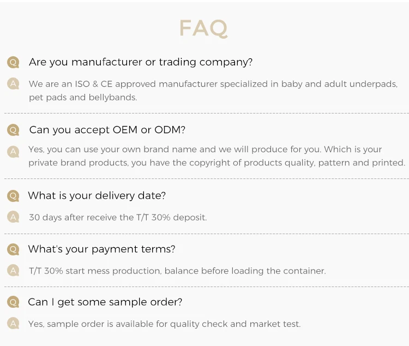This screenshot has height=346, width=409.
Task: Open "Can you accept OEM or ODM?" question
Action: pyautogui.click(x=107, y=130)
